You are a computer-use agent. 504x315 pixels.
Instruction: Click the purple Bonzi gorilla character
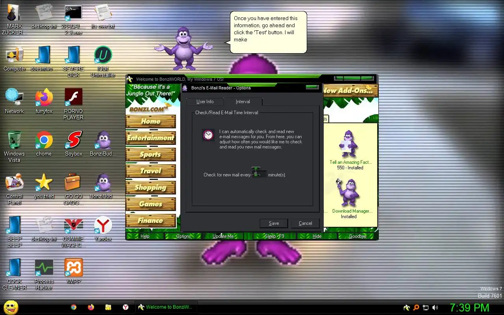click(x=183, y=48)
